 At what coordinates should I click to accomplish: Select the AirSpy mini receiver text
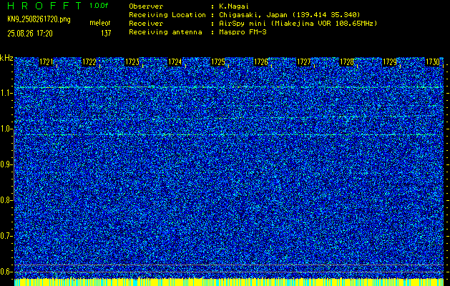[x=298, y=24]
